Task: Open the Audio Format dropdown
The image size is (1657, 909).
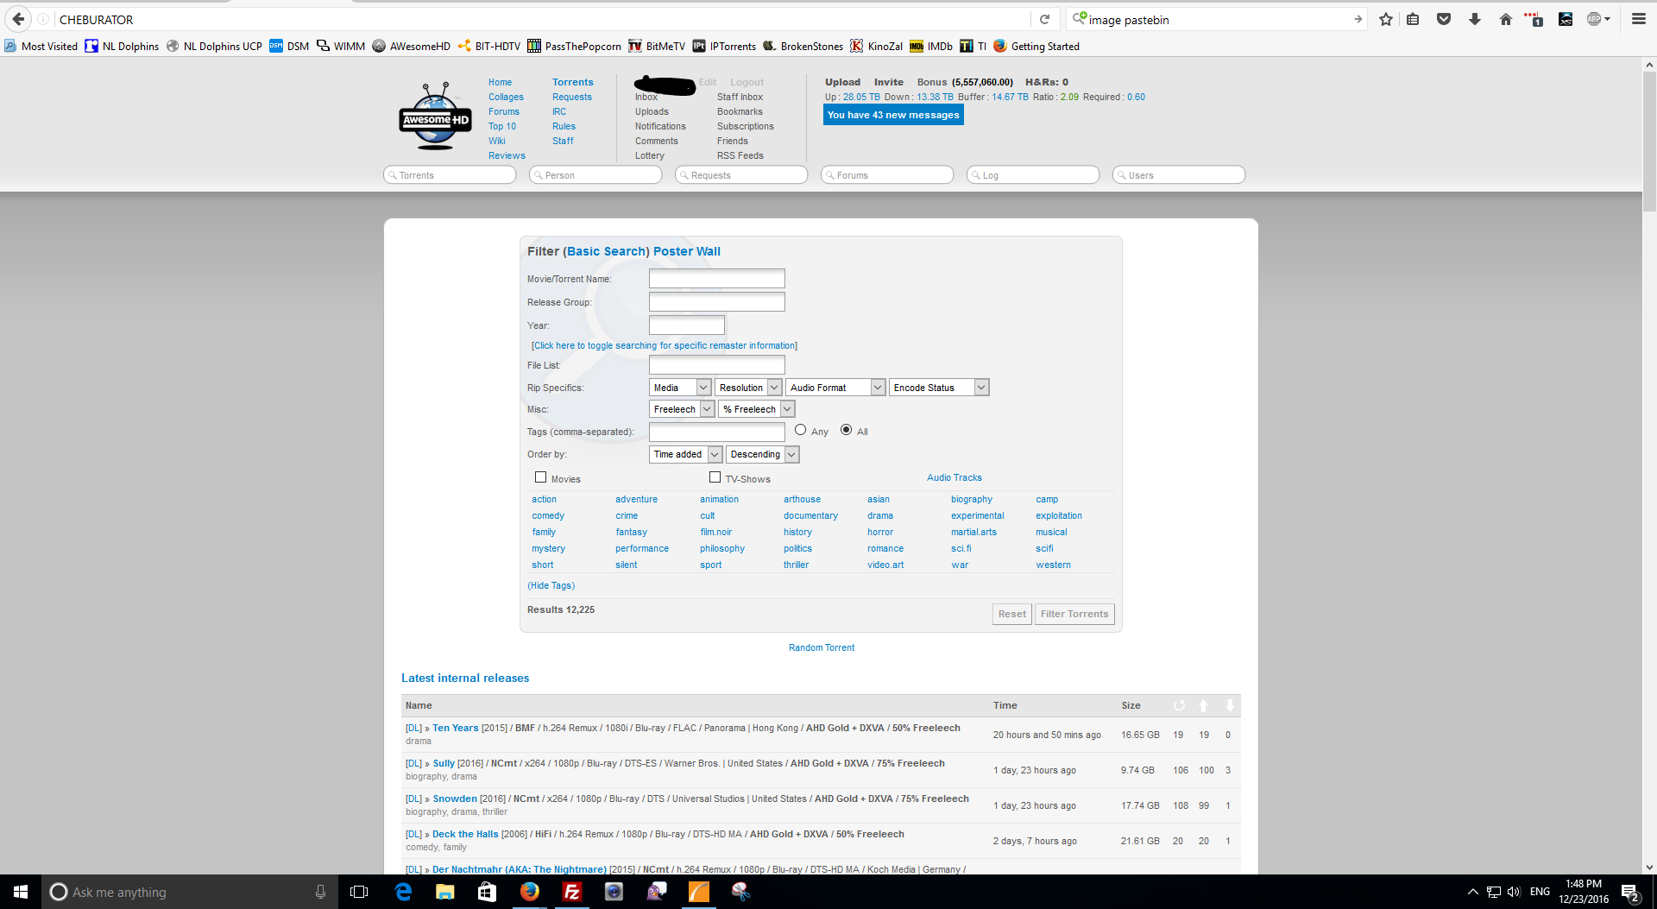Action: tap(835, 388)
